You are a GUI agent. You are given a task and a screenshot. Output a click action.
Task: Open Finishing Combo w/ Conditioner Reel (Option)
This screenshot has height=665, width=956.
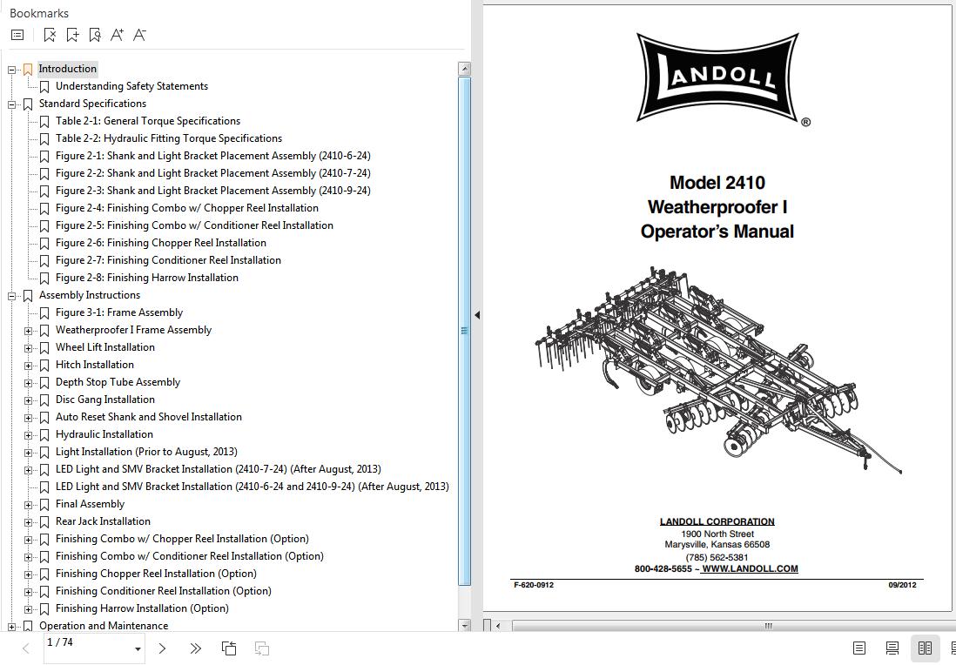190,556
